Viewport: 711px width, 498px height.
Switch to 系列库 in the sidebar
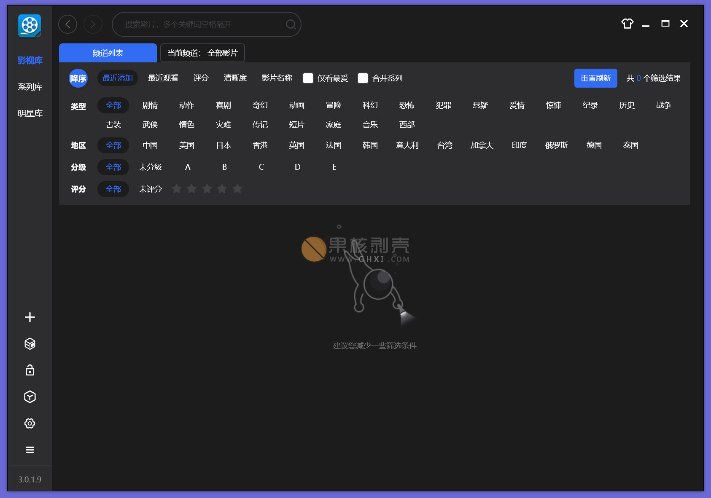click(x=30, y=87)
